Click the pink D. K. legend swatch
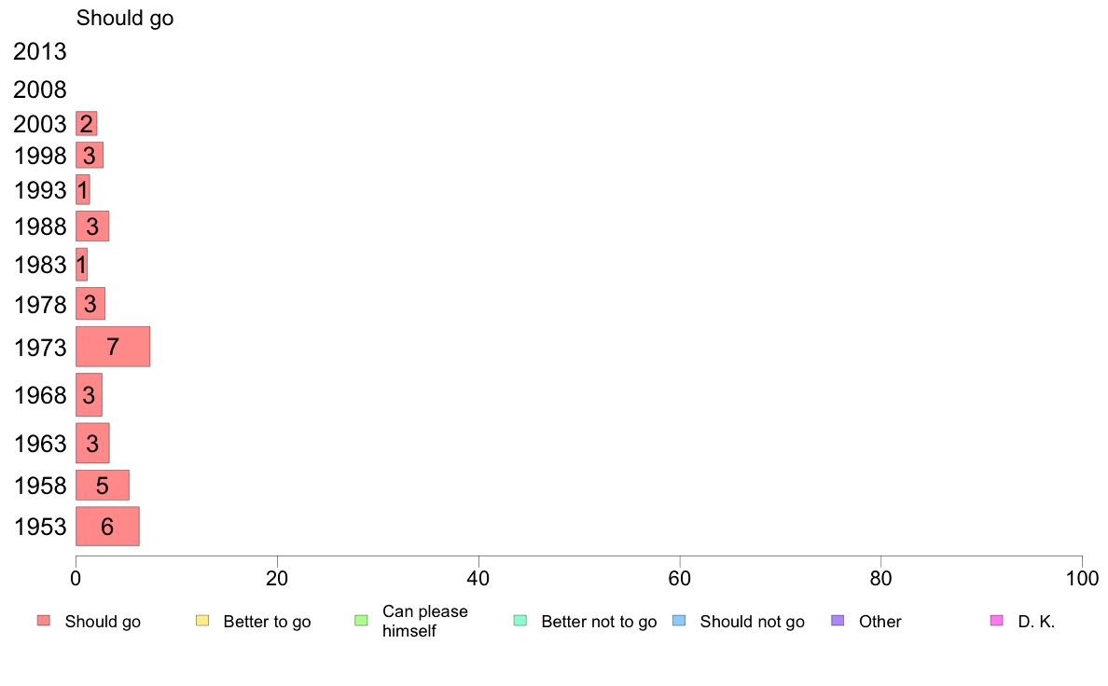Image resolution: width=1108 pixels, height=686 pixels. (x=996, y=621)
